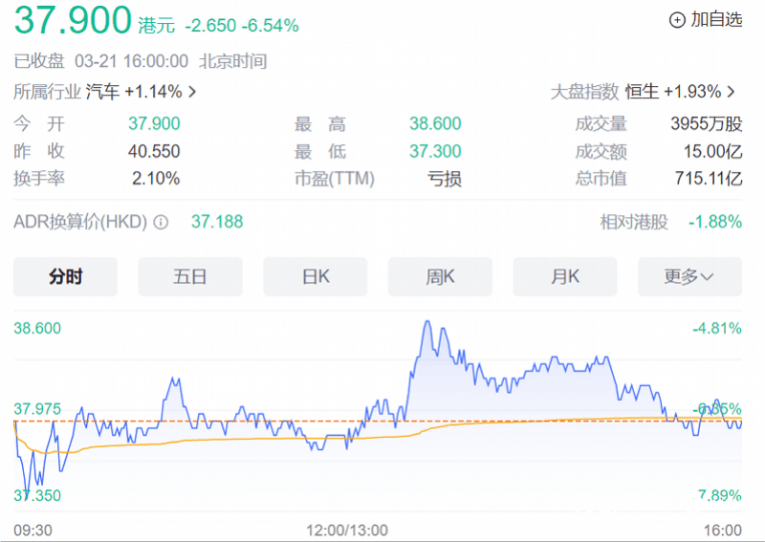Click the 37.900 current price headline
Image resolution: width=765 pixels, height=542 pixels.
tap(73, 21)
